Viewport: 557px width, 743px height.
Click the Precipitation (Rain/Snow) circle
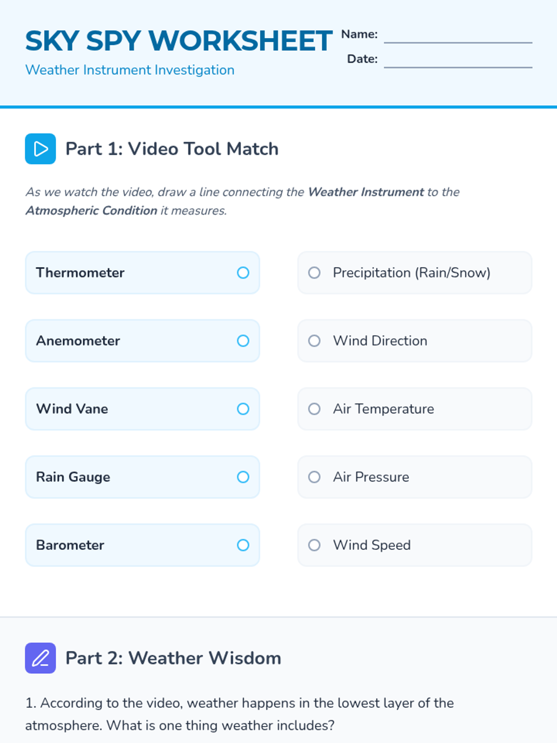coord(314,273)
